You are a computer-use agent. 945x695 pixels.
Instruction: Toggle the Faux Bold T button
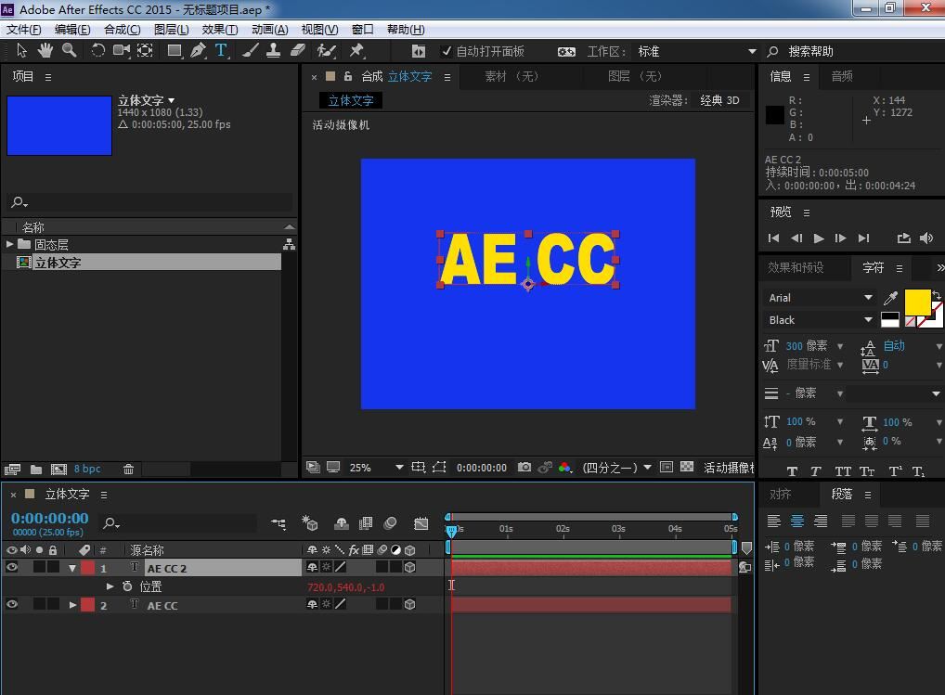pyautogui.click(x=792, y=471)
